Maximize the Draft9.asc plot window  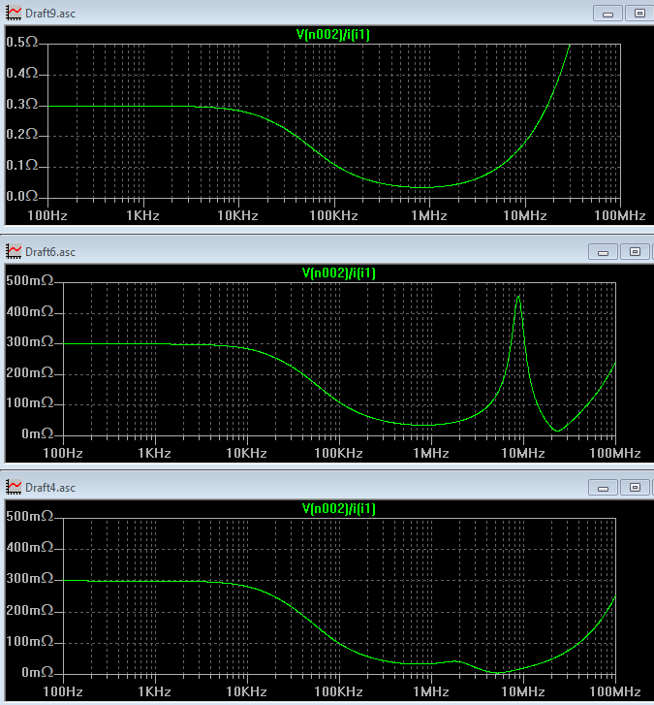click(639, 14)
